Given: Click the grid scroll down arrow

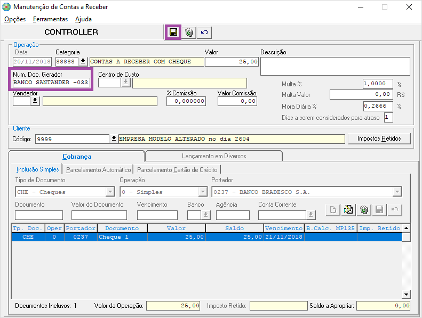Looking at the screenshot, I should pos(406,294).
